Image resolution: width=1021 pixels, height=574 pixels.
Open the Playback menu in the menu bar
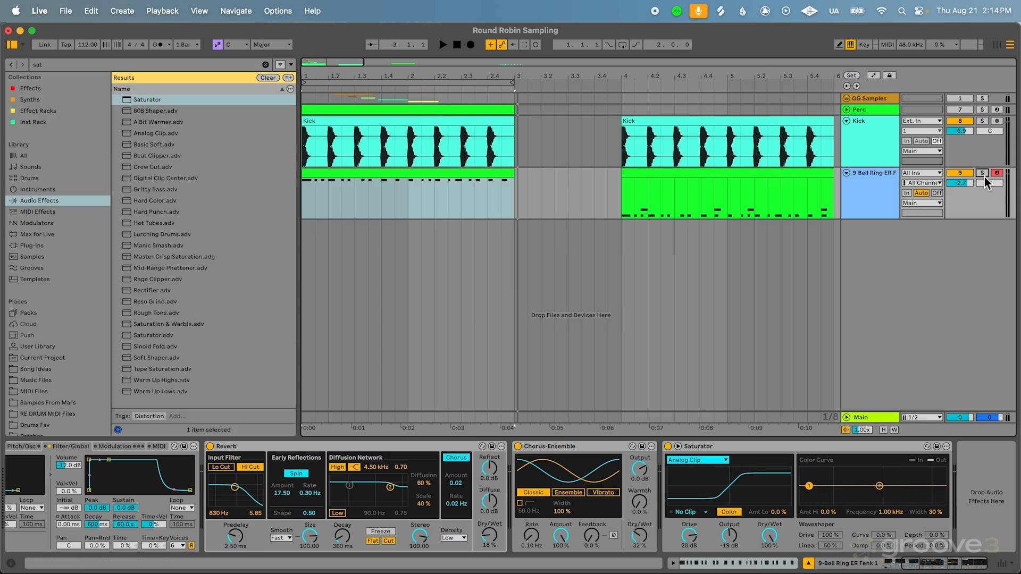[x=162, y=11]
